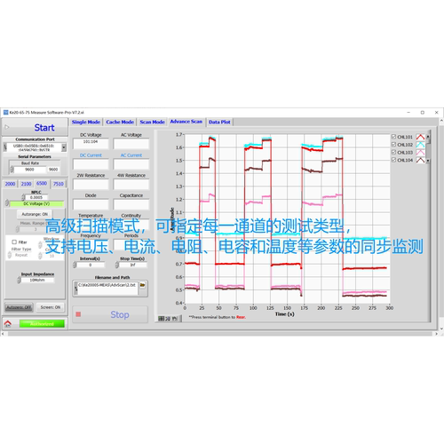Viewport: 444px width, 444px height.
Task: Enable the Filter checkbox
Action: (x=14, y=242)
